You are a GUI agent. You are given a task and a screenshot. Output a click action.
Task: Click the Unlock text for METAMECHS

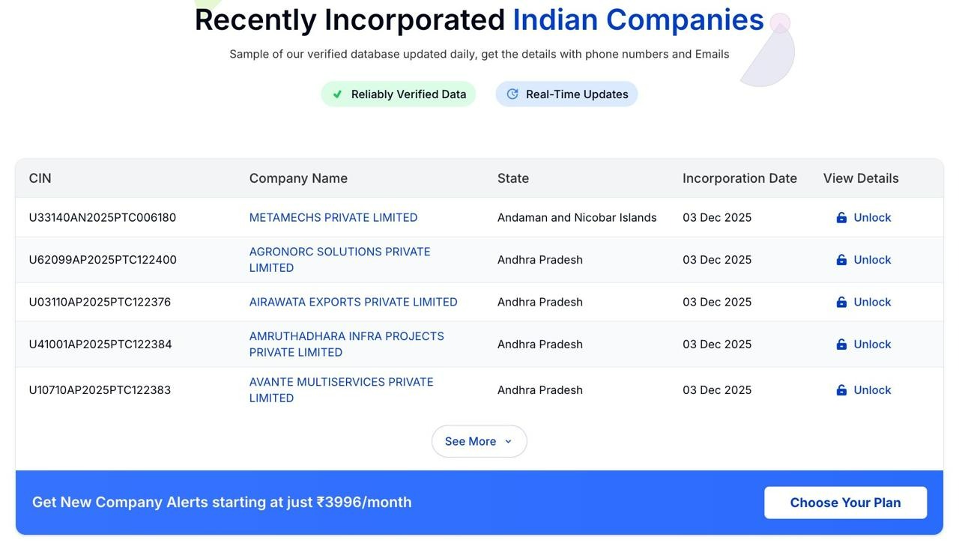[872, 218]
